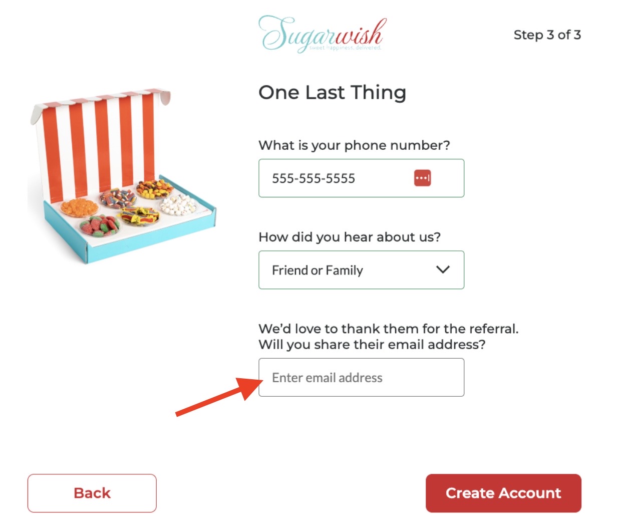Click the referral thank-you prompt text
Viewport: 622px width, 527px height.
click(x=388, y=337)
